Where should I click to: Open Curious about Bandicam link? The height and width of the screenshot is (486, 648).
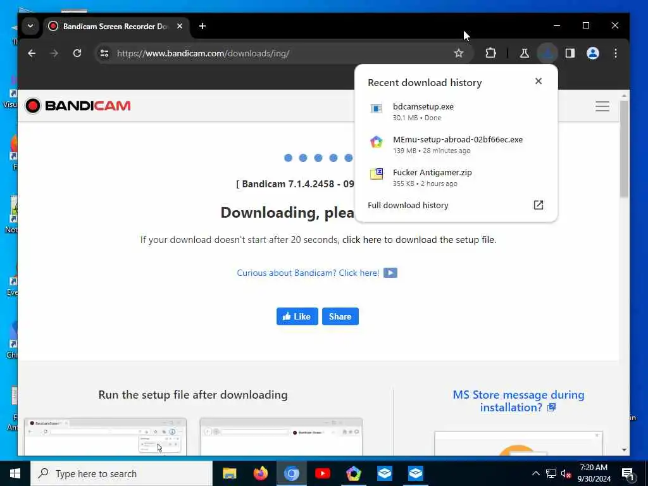[308, 273]
